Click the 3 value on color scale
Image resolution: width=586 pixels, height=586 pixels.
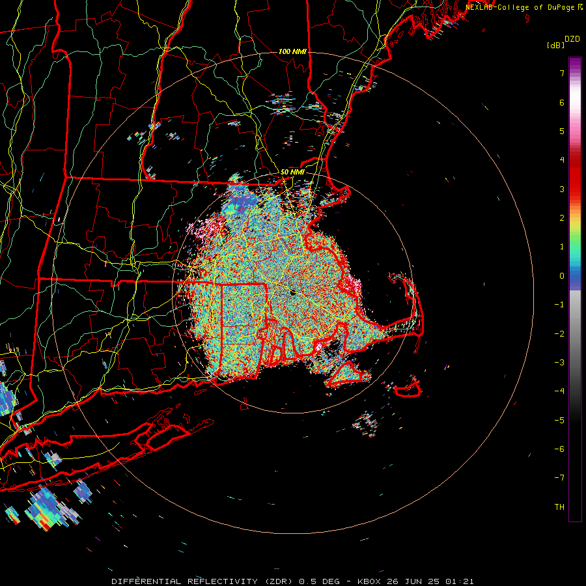pos(562,189)
